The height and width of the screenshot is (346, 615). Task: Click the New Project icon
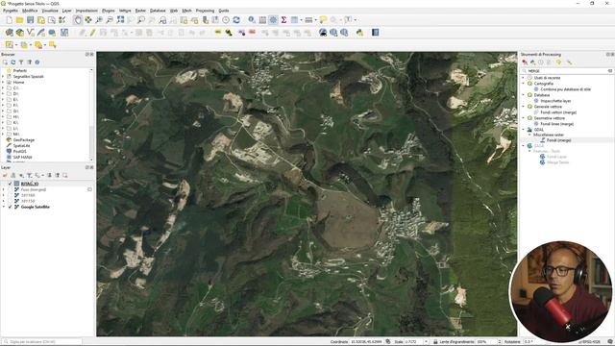9,20
